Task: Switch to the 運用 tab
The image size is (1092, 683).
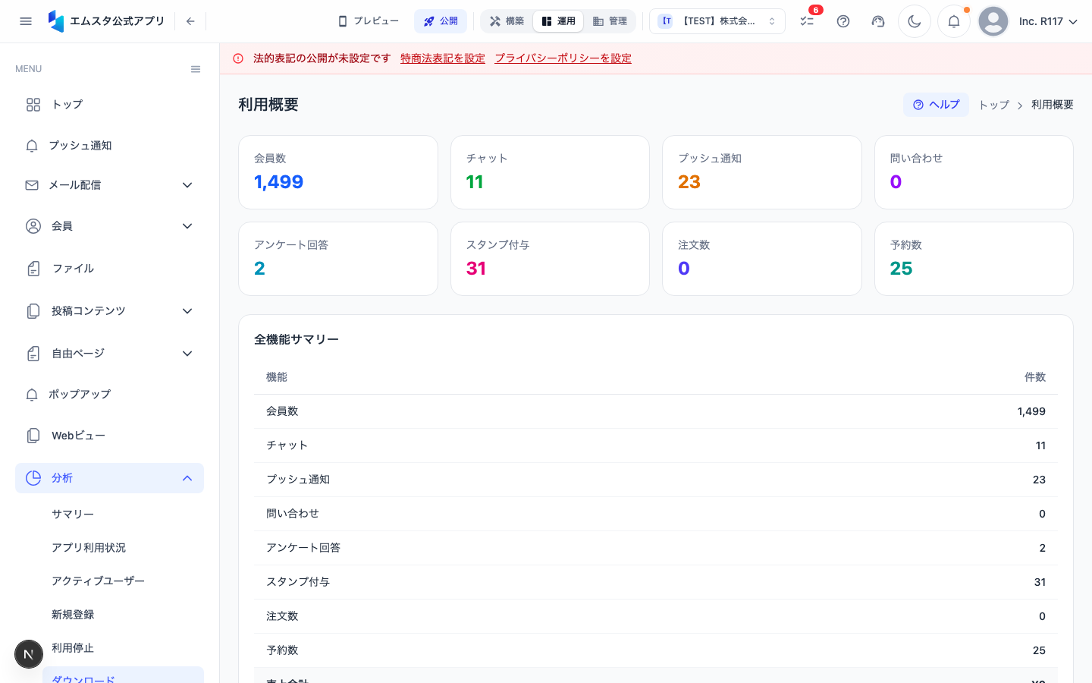Action: 558,21
